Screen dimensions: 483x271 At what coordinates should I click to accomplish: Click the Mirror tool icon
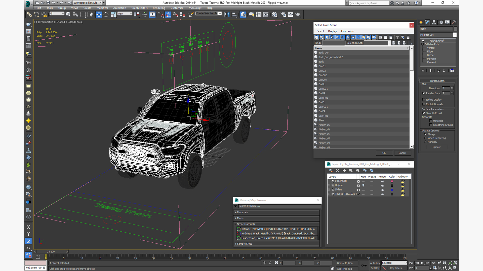coord(227,14)
